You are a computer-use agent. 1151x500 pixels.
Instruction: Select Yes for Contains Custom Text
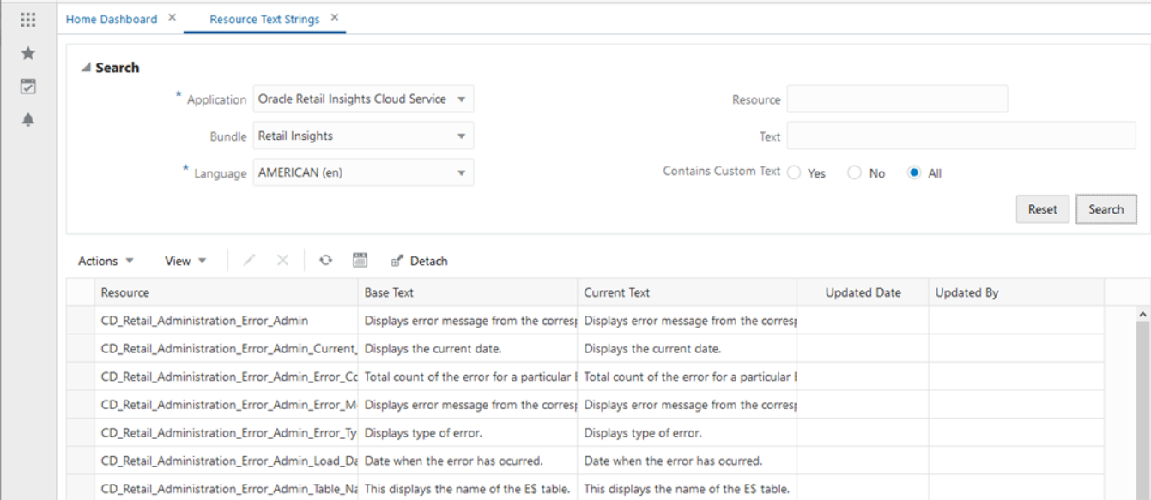coord(794,173)
